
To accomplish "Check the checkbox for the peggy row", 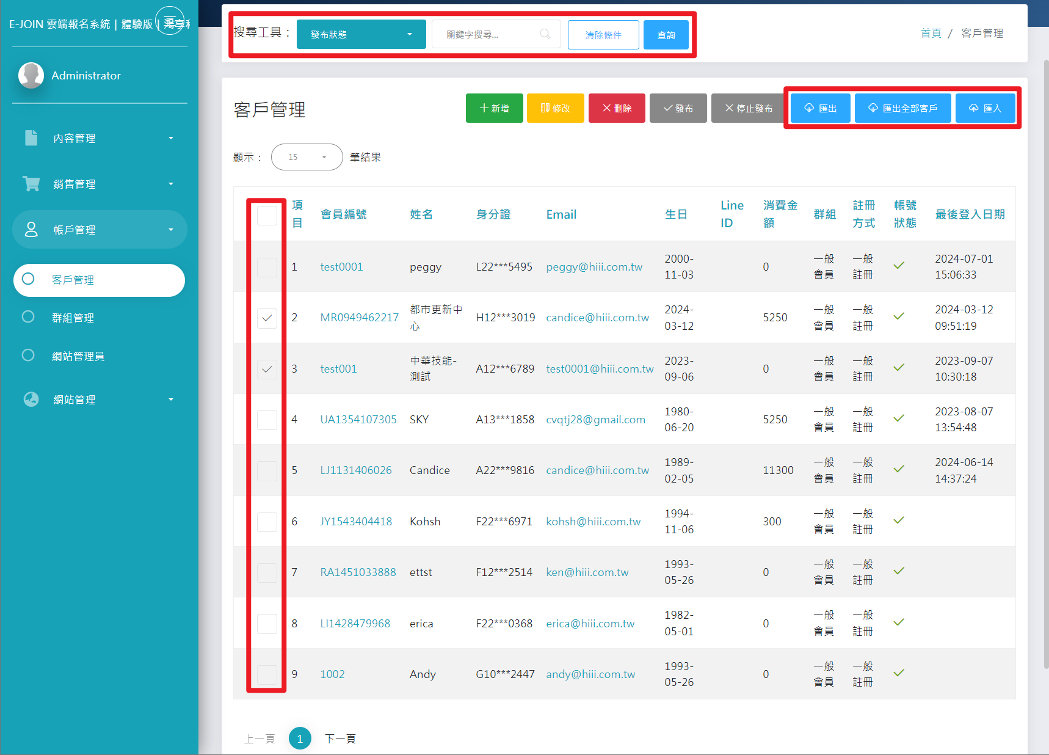I will click(267, 267).
